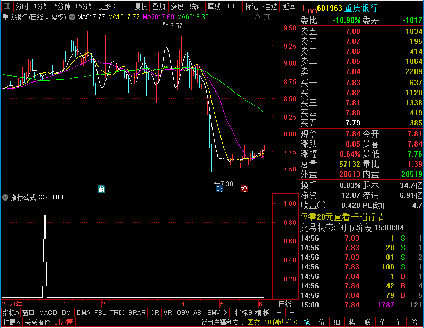
Task: Switch indicator to CR
Action: 155,313
